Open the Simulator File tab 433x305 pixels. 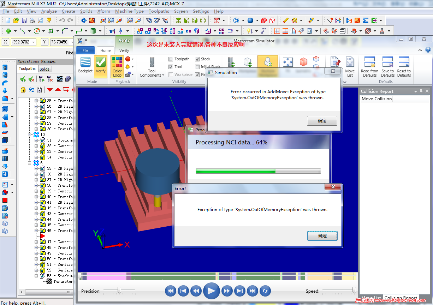pyautogui.click(x=85, y=50)
